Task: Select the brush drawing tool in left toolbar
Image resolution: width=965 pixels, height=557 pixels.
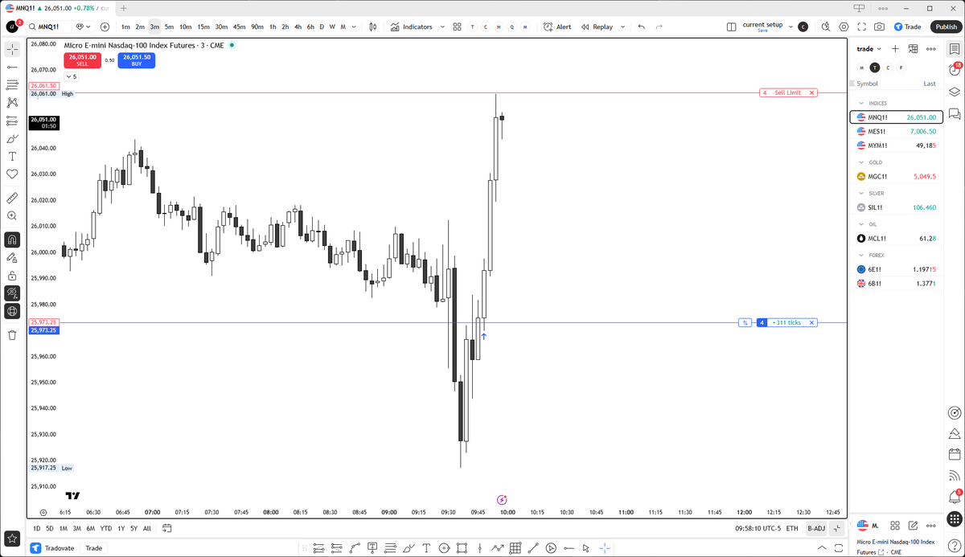Action: point(12,138)
